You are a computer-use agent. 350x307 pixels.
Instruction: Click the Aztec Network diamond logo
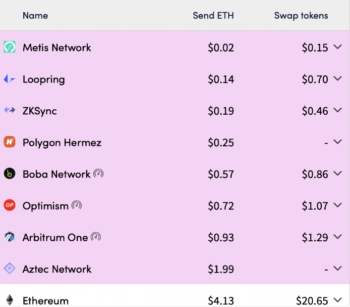point(9,268)
